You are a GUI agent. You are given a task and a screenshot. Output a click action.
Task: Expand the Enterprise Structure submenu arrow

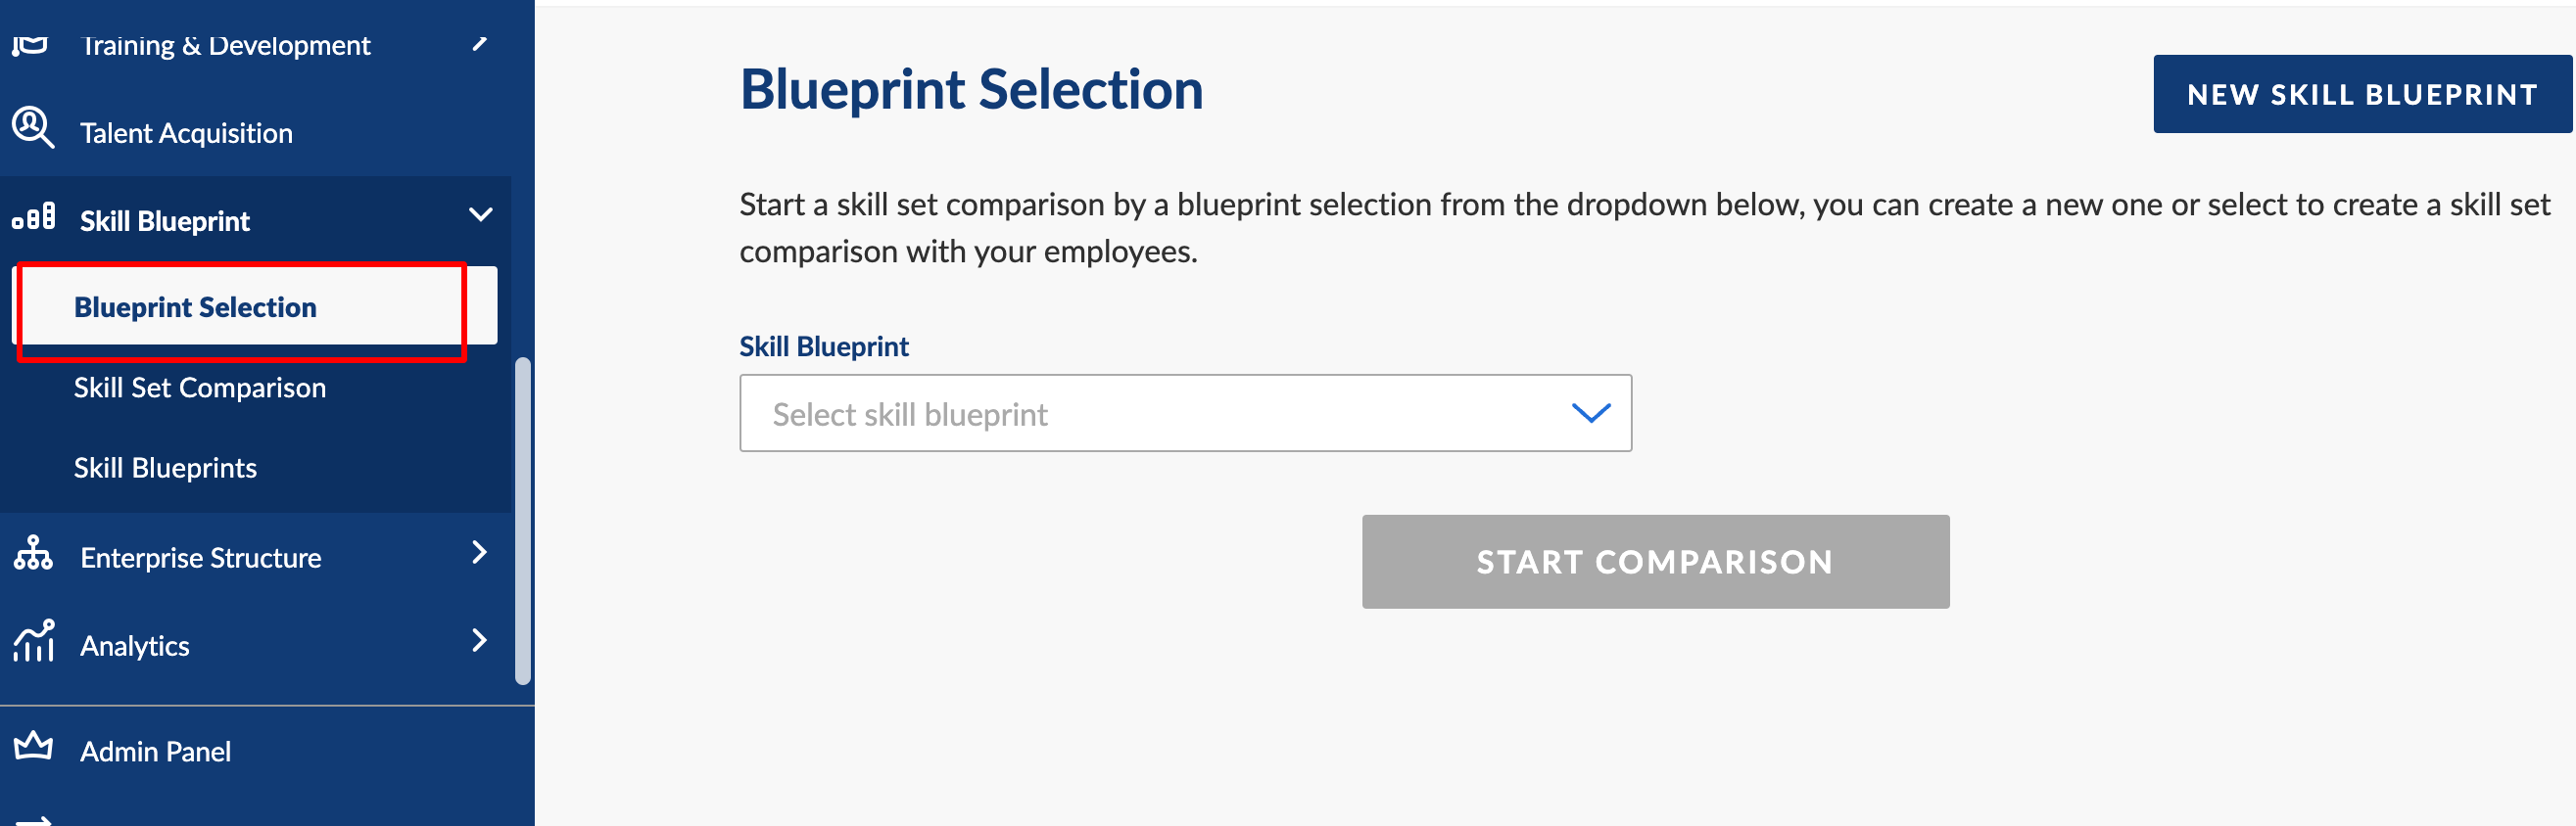(x=480, y=552)
